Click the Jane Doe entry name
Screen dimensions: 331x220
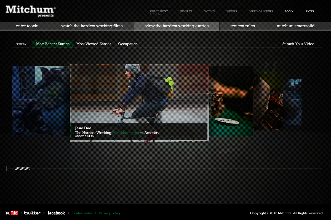point(83,128)
